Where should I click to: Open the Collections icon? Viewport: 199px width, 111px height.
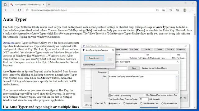point(178,10)
